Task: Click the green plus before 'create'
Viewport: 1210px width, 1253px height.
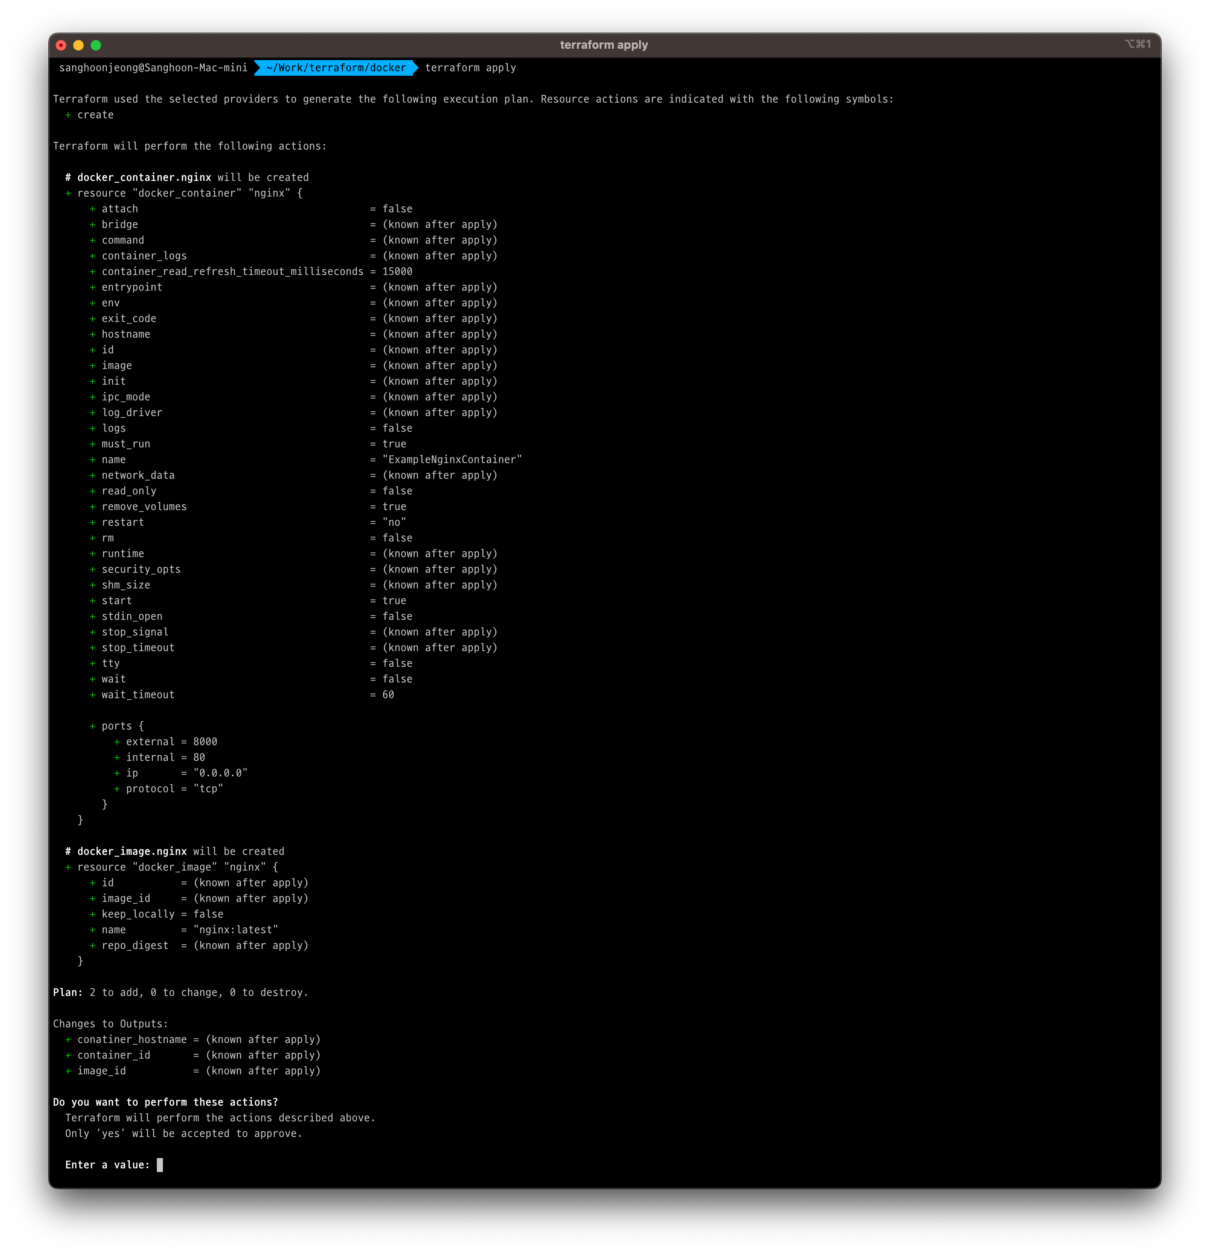Action: 68,115
